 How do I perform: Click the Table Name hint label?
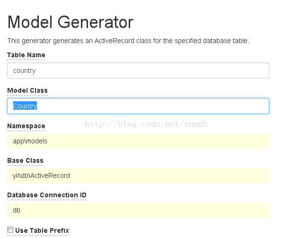(x=26, y=55)
